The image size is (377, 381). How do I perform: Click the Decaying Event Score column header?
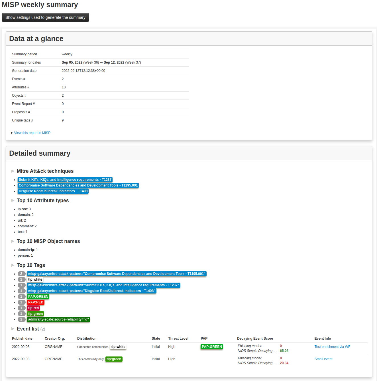click(255, 339)
